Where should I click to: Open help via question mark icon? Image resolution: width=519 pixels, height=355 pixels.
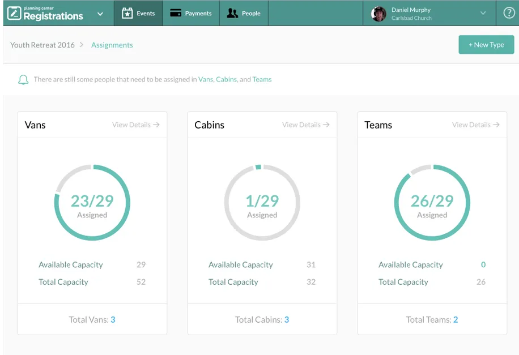coord(508,13)
